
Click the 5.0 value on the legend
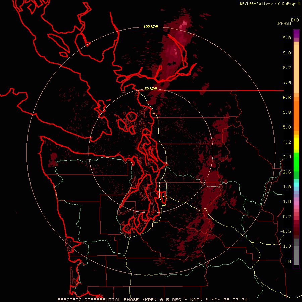[x=287, y=127]
